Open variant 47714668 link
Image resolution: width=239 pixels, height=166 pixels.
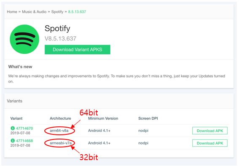pos(24,141)
